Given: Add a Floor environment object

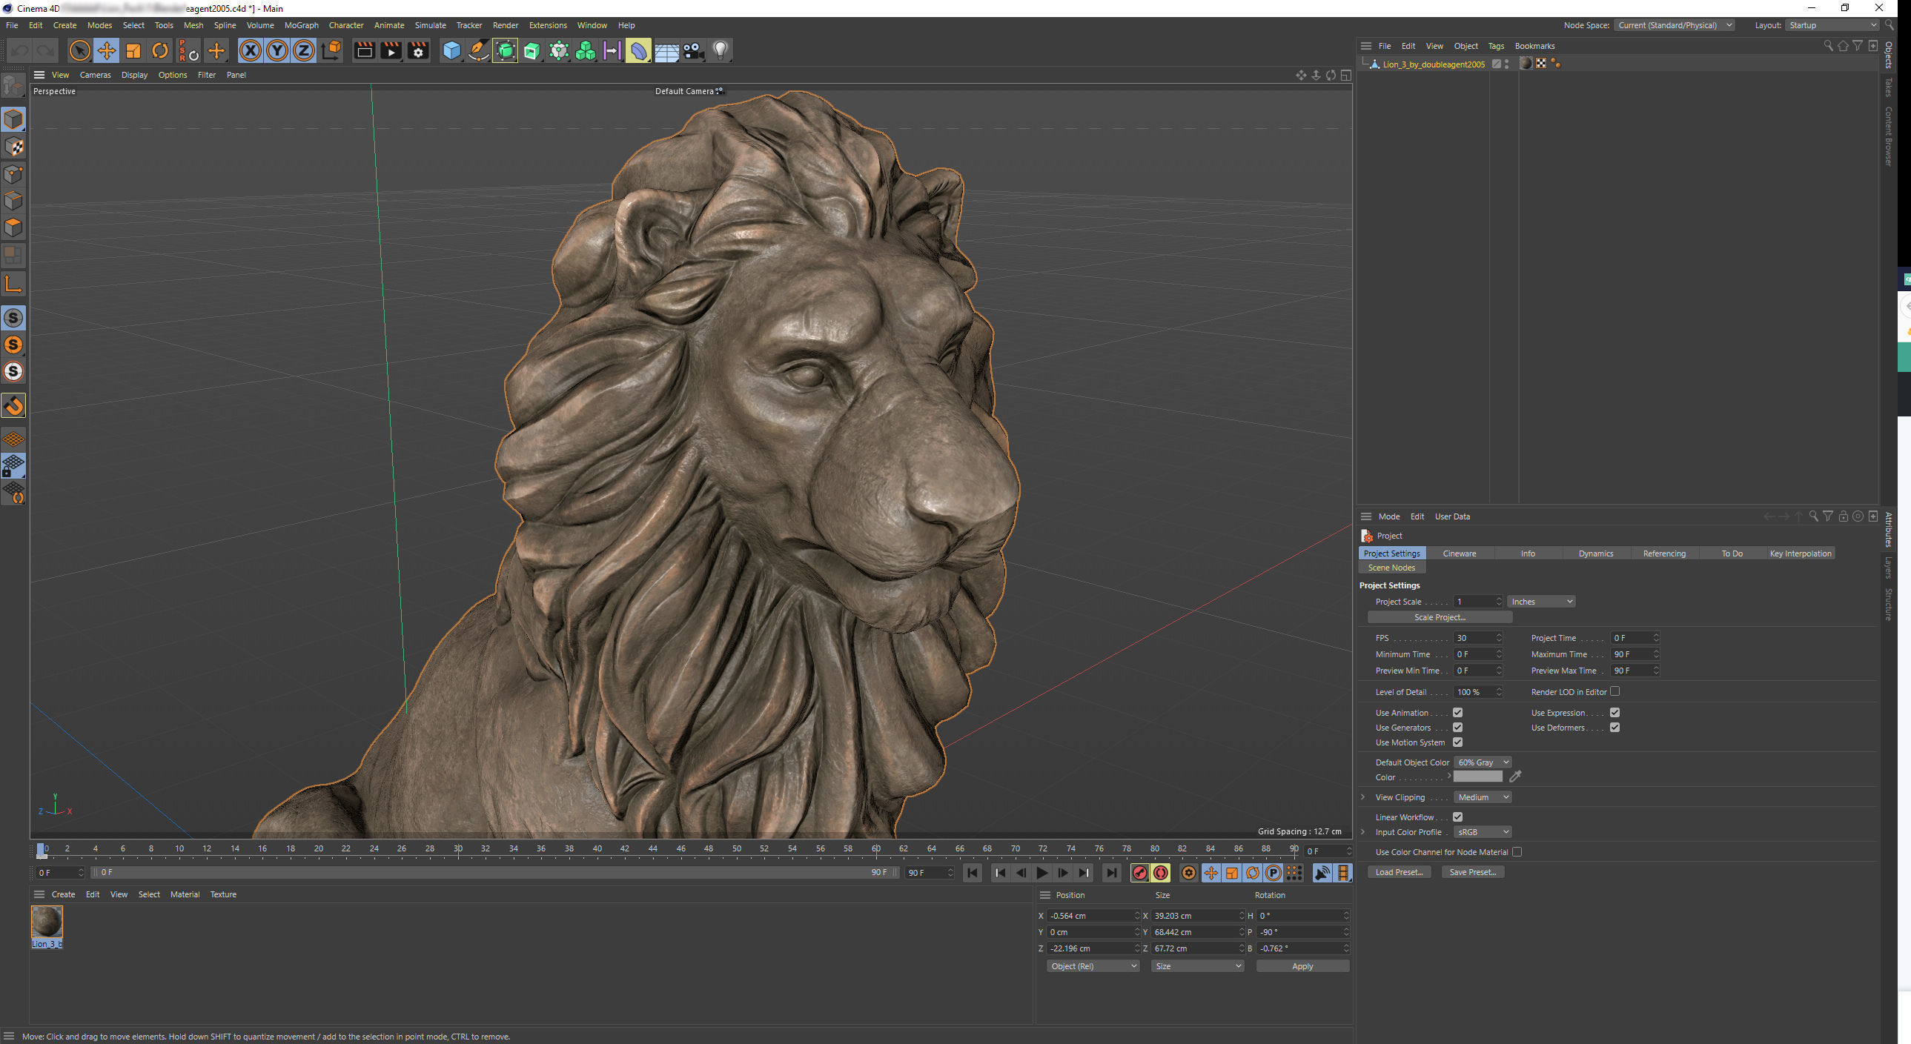Looking at the screenshot, I should (x=666, y=50).
